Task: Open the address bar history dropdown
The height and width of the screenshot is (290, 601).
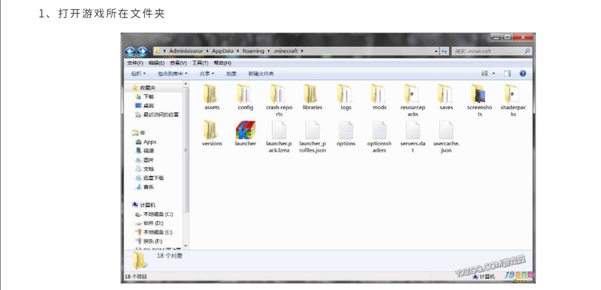Action: pos(436,51)
